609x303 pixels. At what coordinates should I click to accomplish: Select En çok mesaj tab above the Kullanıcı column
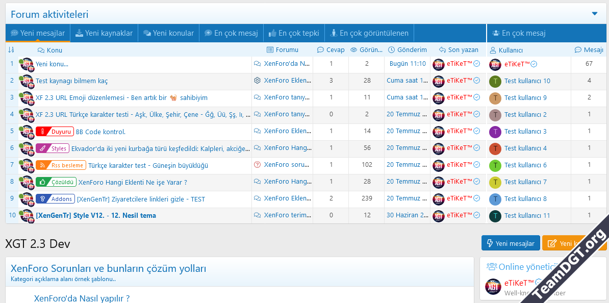[x=519, y=33]
